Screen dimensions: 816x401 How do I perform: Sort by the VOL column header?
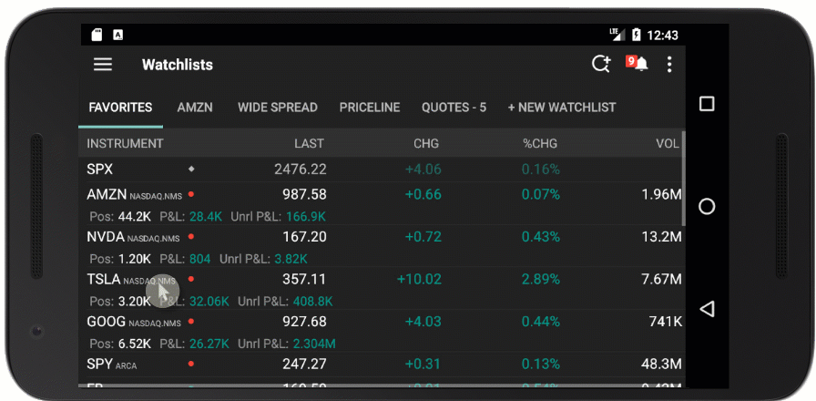tap(668, 144)
